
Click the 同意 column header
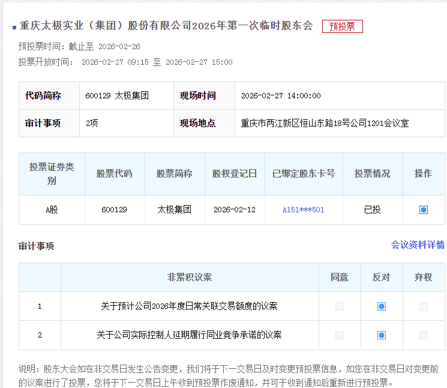(x=340, y=278)
